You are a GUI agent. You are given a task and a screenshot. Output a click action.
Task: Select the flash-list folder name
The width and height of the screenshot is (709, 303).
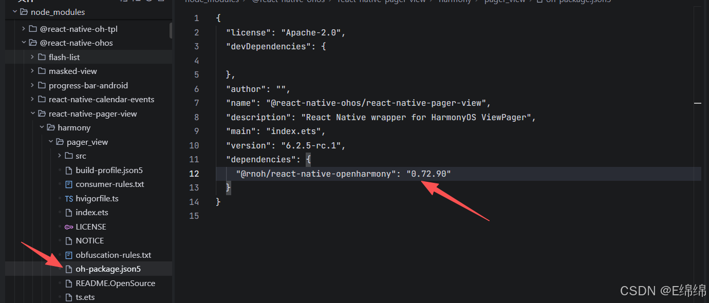(64, 57)
